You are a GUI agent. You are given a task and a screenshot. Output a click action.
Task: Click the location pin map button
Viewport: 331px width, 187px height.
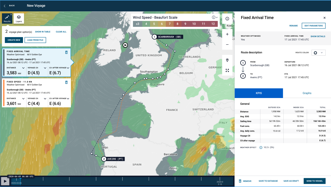click(x=227, y=60)
